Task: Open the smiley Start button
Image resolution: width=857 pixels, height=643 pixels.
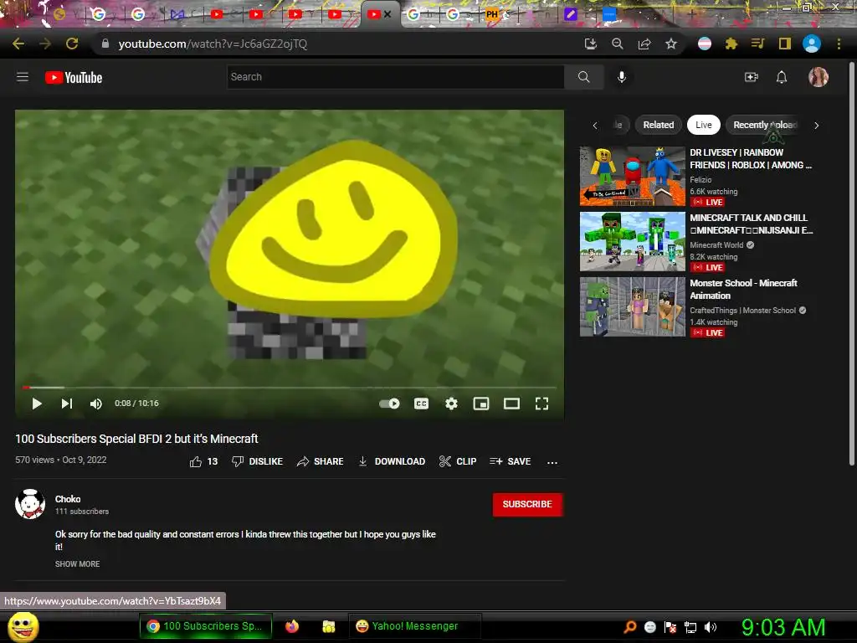Action: (x=23, y=626)
